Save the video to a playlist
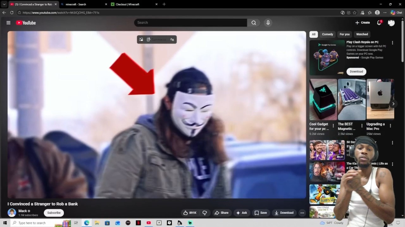This screenshot has width=405, height=227. click(261, 213)
